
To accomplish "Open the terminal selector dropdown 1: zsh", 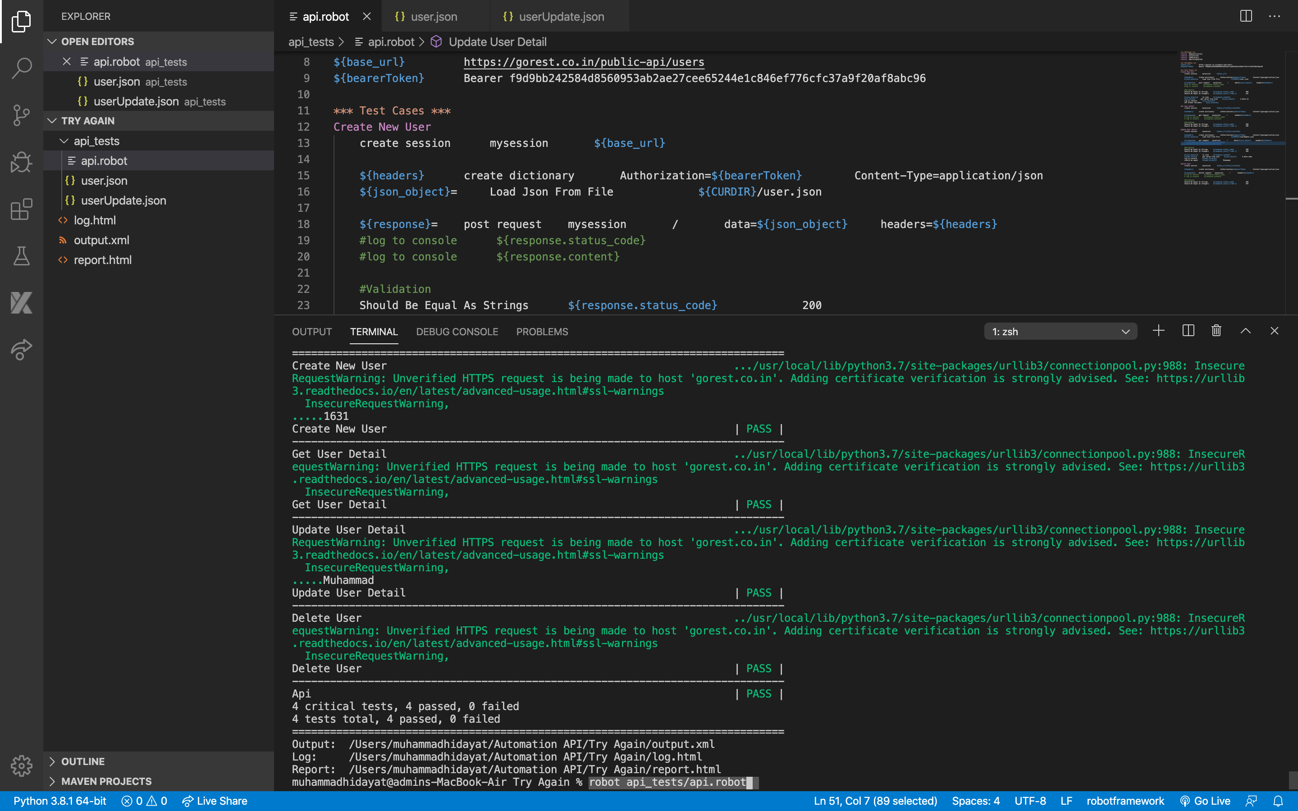I will pyautogui.click(x=1060, y=332).
